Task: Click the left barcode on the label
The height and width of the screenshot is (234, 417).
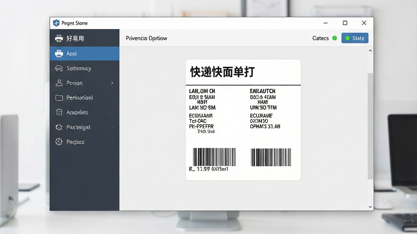Action: tap(214, 157)
